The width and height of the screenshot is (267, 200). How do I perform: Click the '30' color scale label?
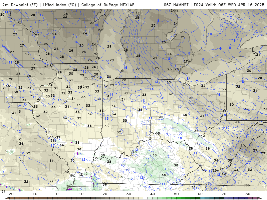tap(129, 194)
